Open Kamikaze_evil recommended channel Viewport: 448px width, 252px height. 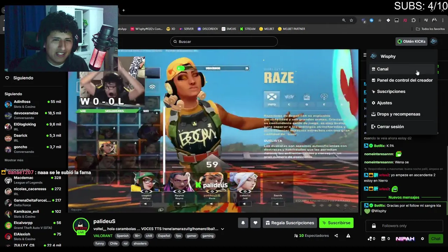click(33, 214)
